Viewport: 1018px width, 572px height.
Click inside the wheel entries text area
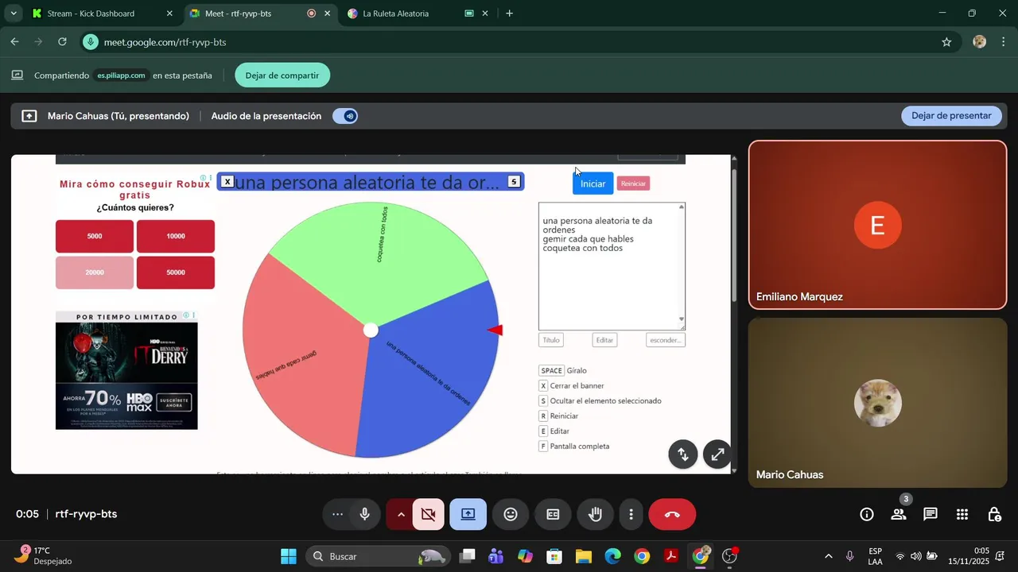click(x=612, y=266)
